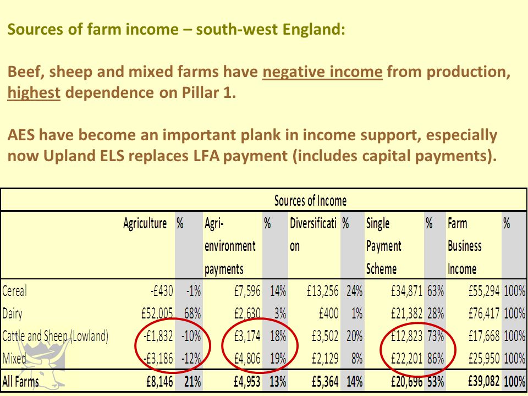The height and width of the screenshot is (396, 528).
Task: Click the circled £4,806 agri-environment value
Action: (x=247, y=359)
